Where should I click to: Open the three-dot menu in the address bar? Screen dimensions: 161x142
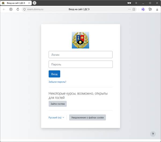[129, 9]
